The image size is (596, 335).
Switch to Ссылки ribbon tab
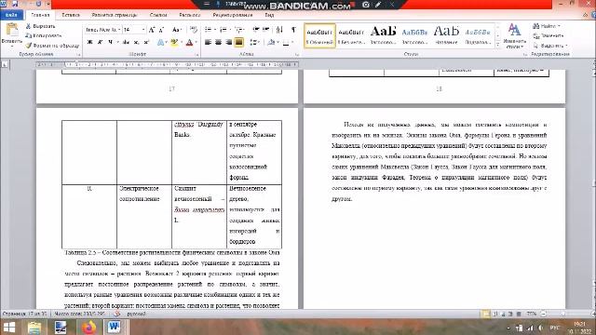click(x=158, y=15)
